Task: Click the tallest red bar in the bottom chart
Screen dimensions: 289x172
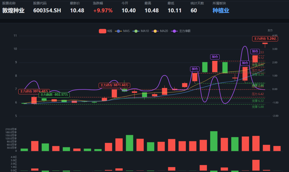Action: coord(256,165)
